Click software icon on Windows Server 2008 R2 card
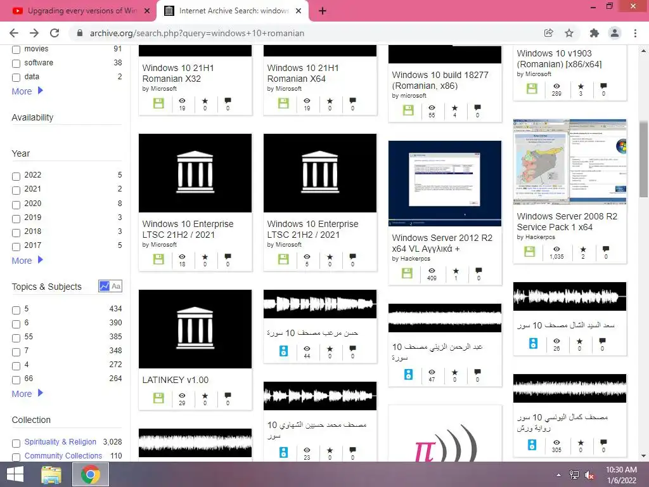Image resolution: width=649 pixels, height=487 pixels. pos(530,251)
